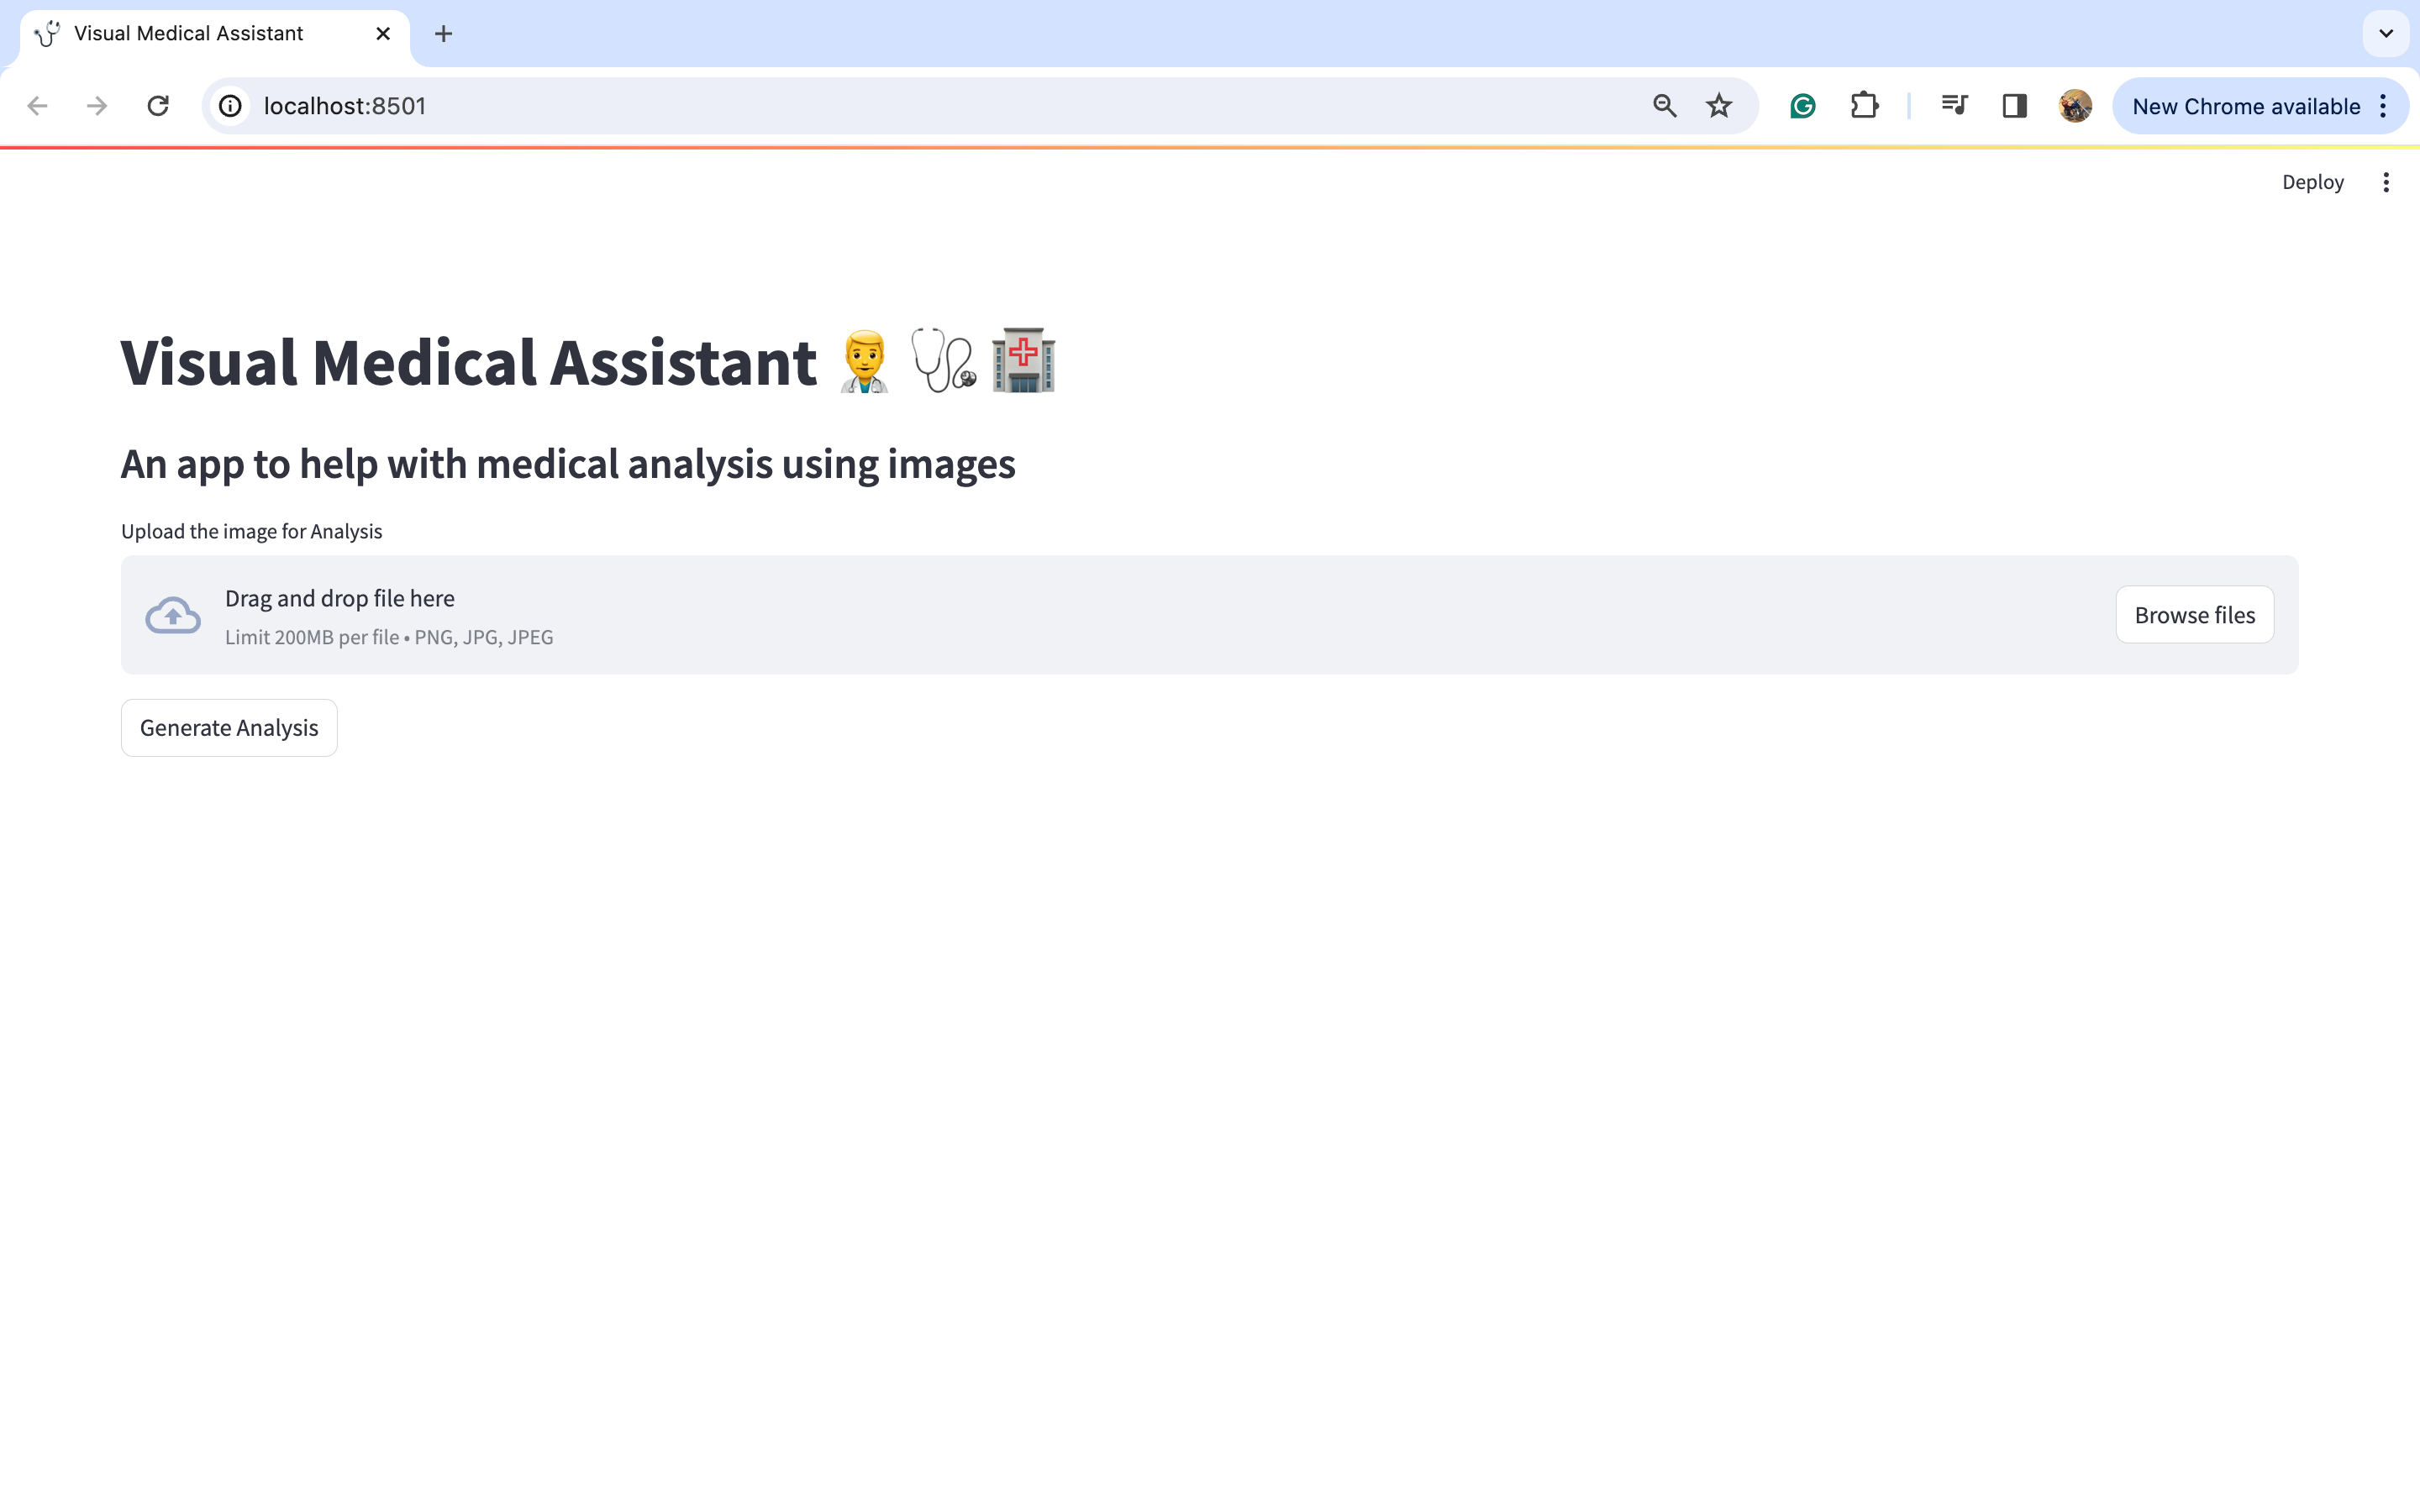Click the site information icon in address bar
2420x1512 pixels.
tap(231, 106)
